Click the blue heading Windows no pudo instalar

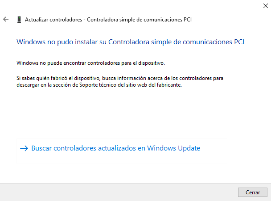coord(130,42)
